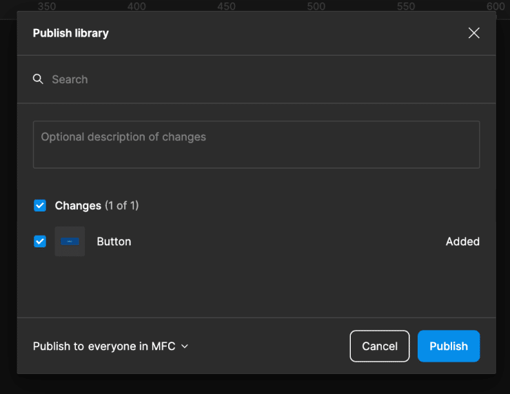Open the Publish to everyone in MFC dropdown
The width and height of the screenshot is (510, 394).
110,346
